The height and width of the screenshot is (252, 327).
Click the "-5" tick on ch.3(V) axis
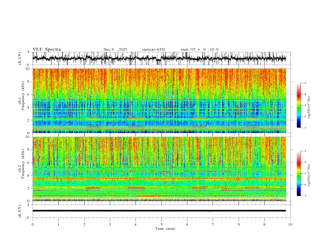click(28, 218)
